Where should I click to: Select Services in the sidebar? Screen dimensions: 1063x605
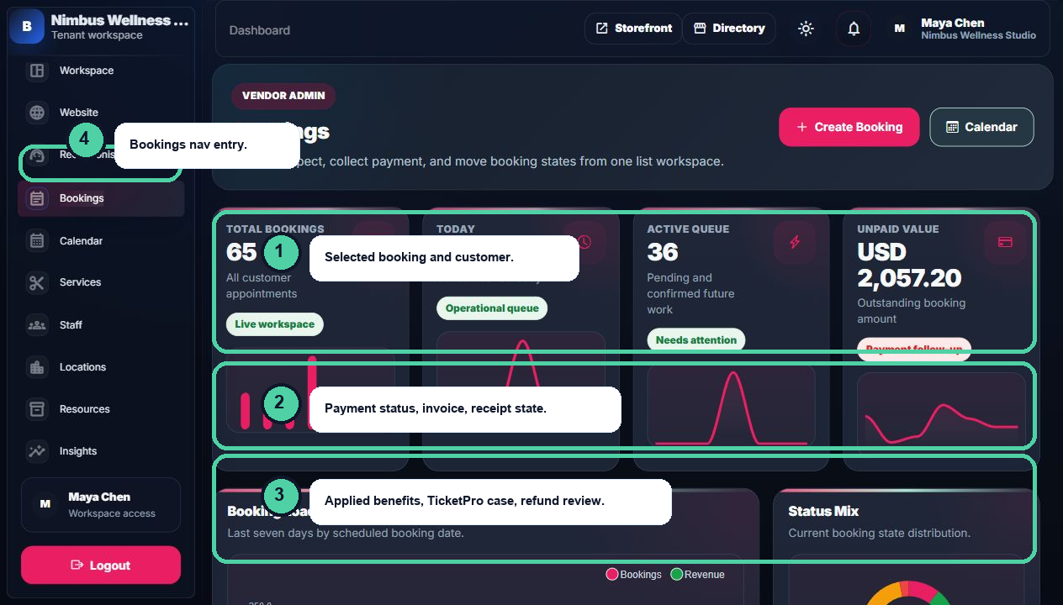click(x=101, y=282)
